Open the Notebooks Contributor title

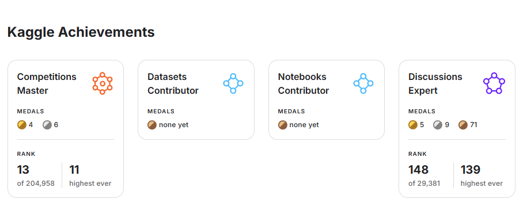304,83
